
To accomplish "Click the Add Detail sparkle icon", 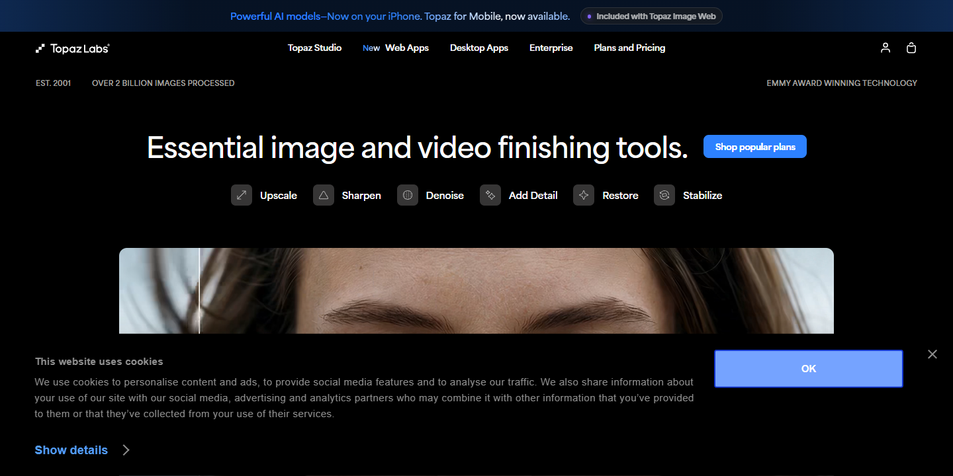I will tap(490, 195).
